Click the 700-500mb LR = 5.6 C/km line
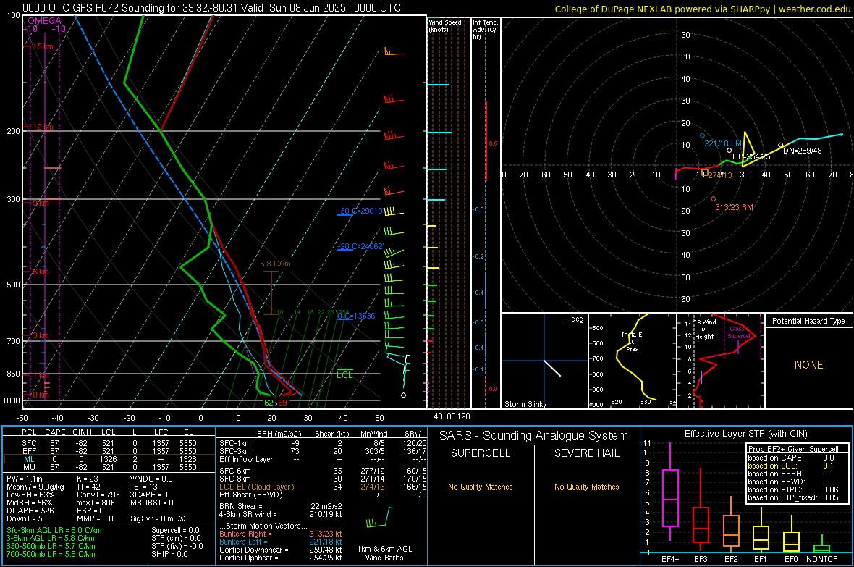Viewport: 854px width, 567px height. click(x=51, y=554)
